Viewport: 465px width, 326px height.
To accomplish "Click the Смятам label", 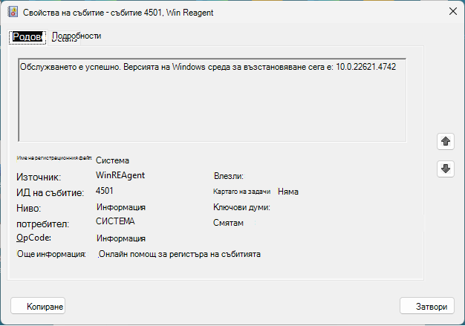I will (x=228, y=223).
